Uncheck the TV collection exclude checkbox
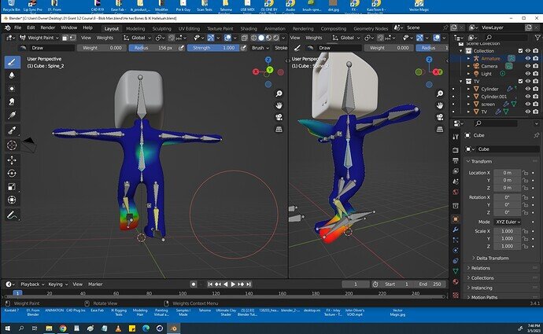Viewport: 543px width, 334px height. [x=520, y=81]
